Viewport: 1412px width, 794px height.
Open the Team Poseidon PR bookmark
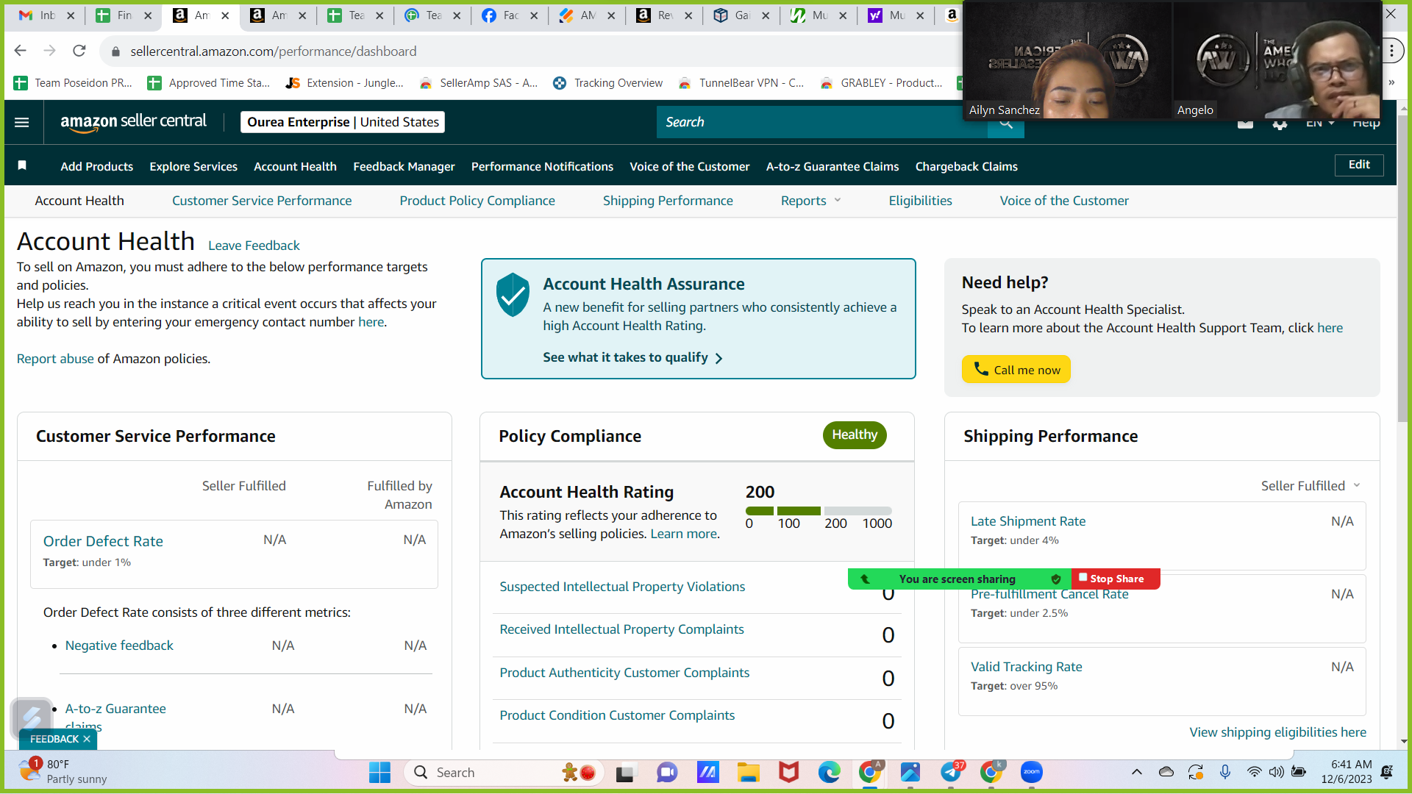73,83
